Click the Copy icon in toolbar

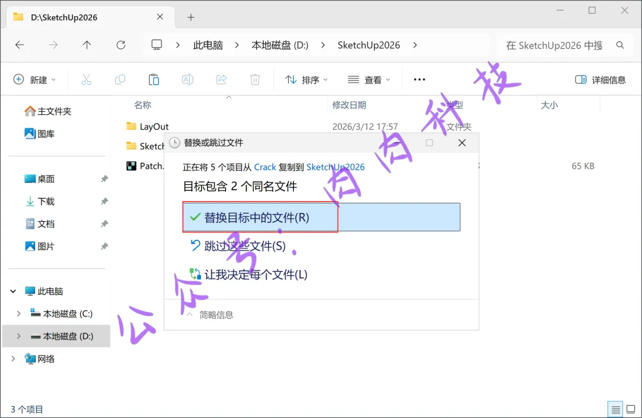(120, 80)
